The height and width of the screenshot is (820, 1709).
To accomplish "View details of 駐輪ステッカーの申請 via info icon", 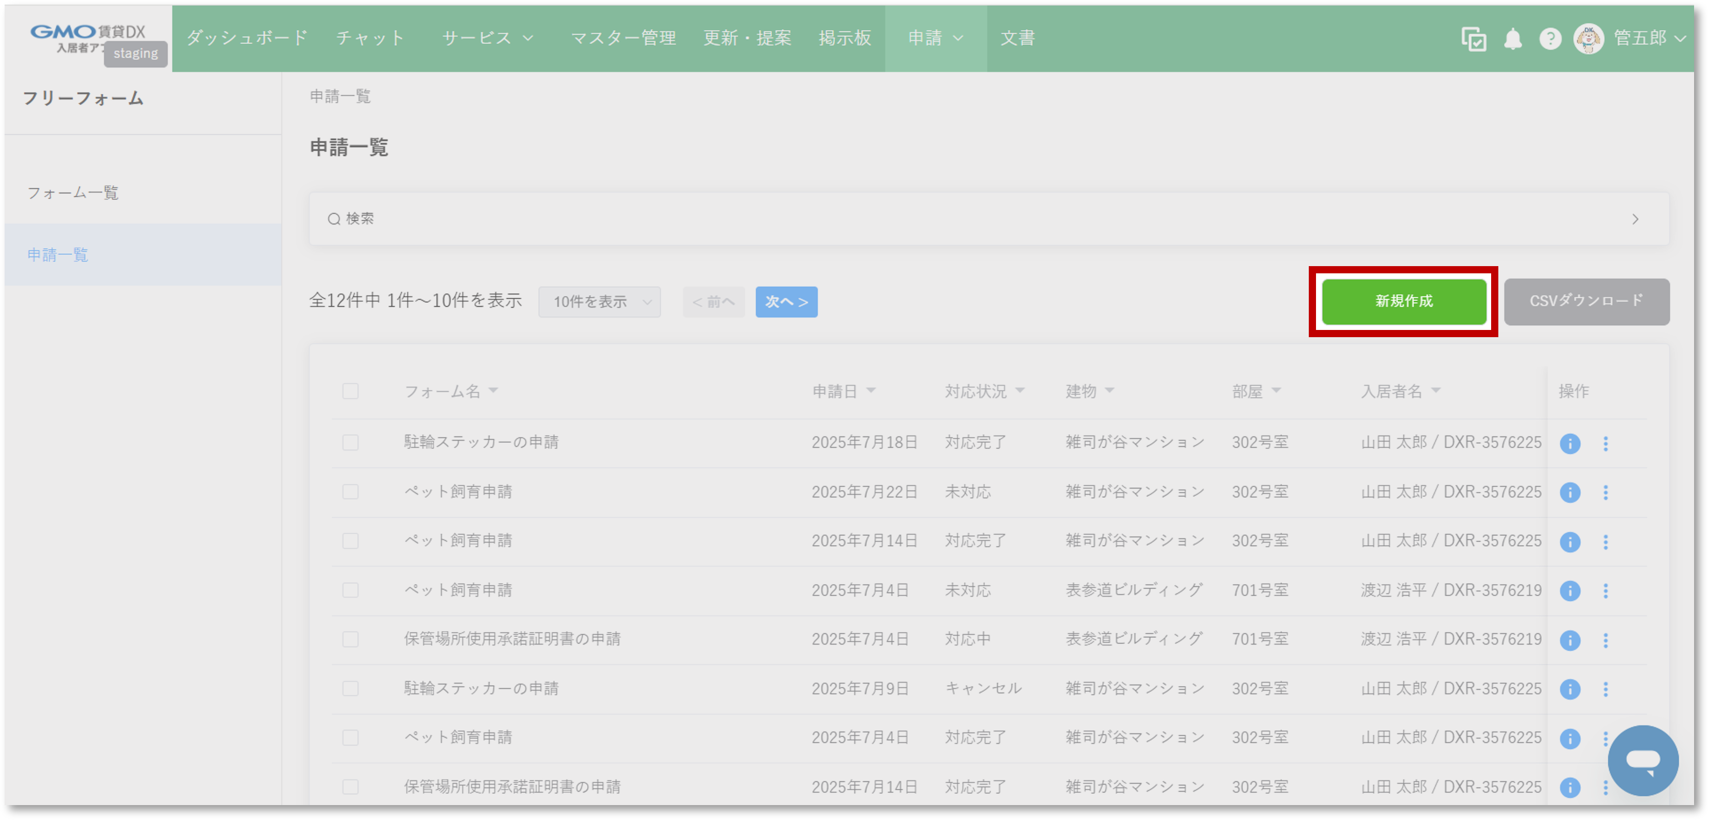I will pos(1570,443).
